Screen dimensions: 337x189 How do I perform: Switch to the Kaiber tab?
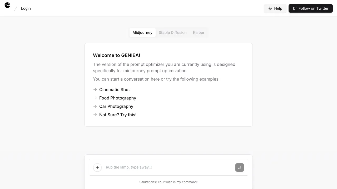point(199,33)
